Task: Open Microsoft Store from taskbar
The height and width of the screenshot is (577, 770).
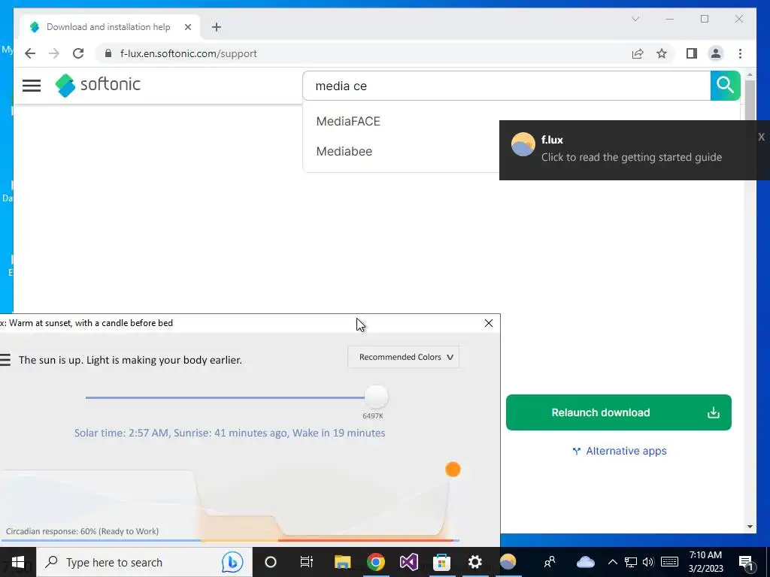Action: coord(441,562)
